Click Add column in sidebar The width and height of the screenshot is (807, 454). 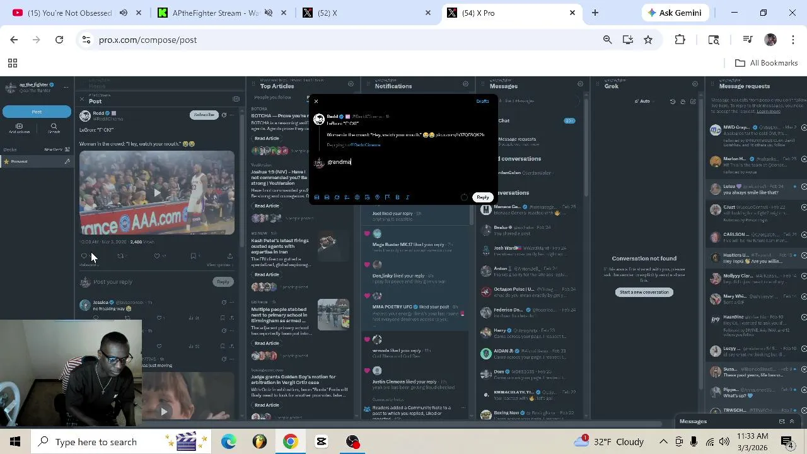pyautogui.click(x=19, y=128)
